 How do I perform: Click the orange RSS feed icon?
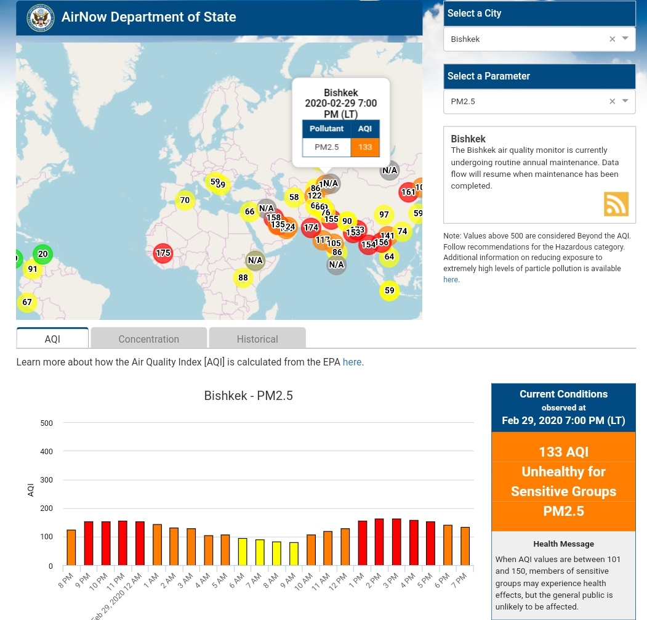click(616, 204)
